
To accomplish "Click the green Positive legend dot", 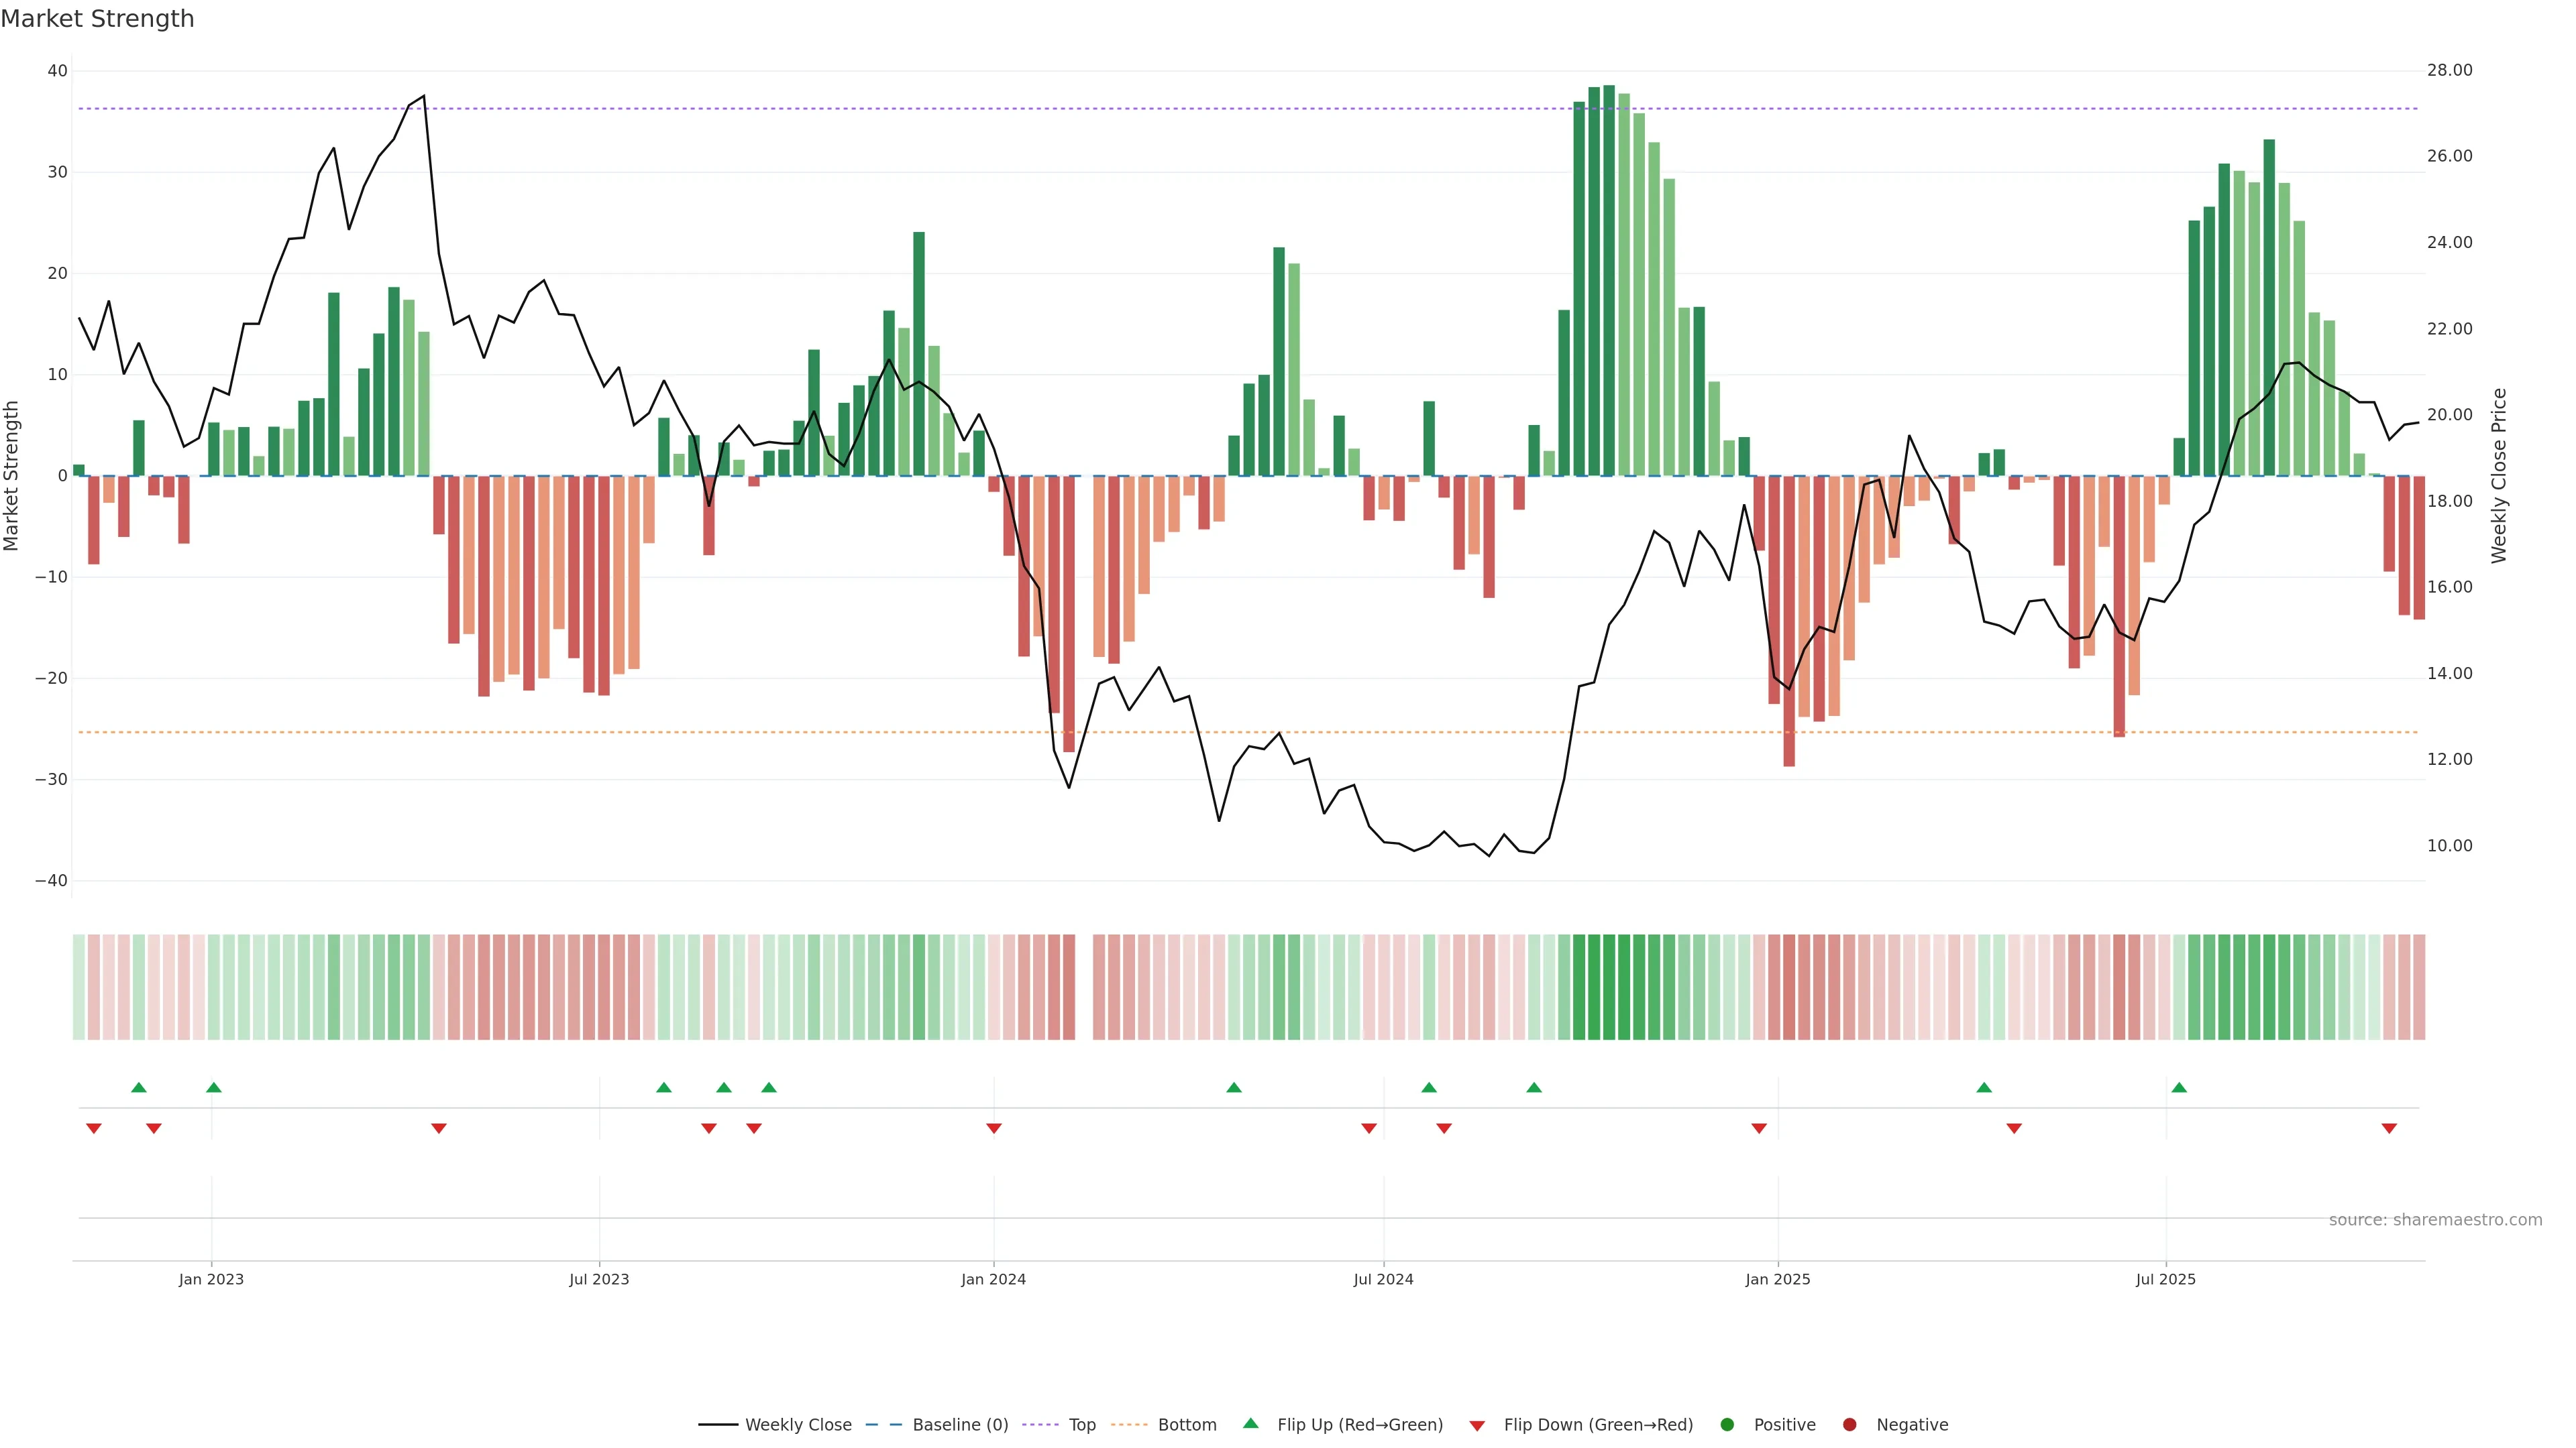I will click(x=1727, y=1424).
